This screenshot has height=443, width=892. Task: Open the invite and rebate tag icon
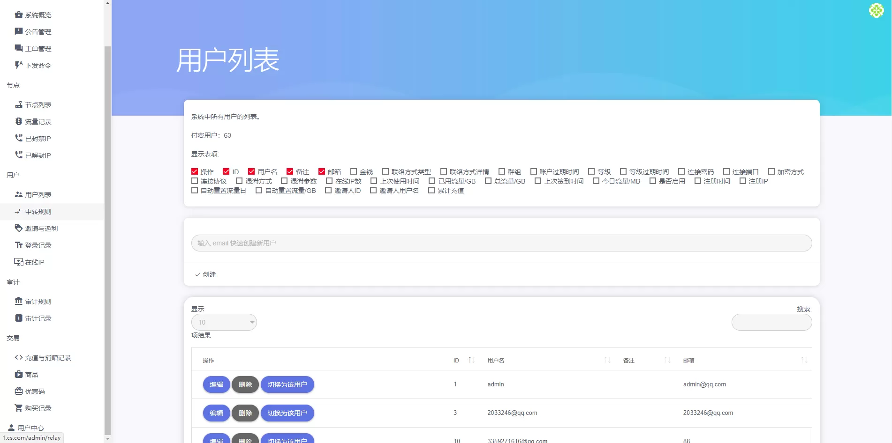(19, 229)
